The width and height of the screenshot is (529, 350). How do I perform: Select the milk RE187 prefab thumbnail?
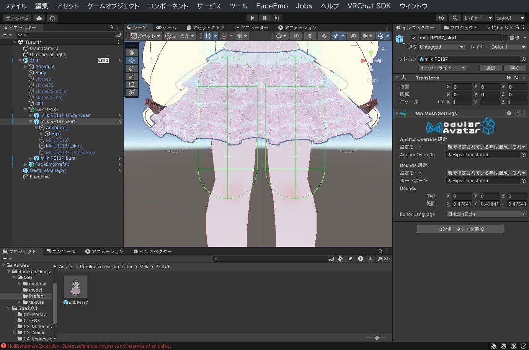[x=75, y=287]
